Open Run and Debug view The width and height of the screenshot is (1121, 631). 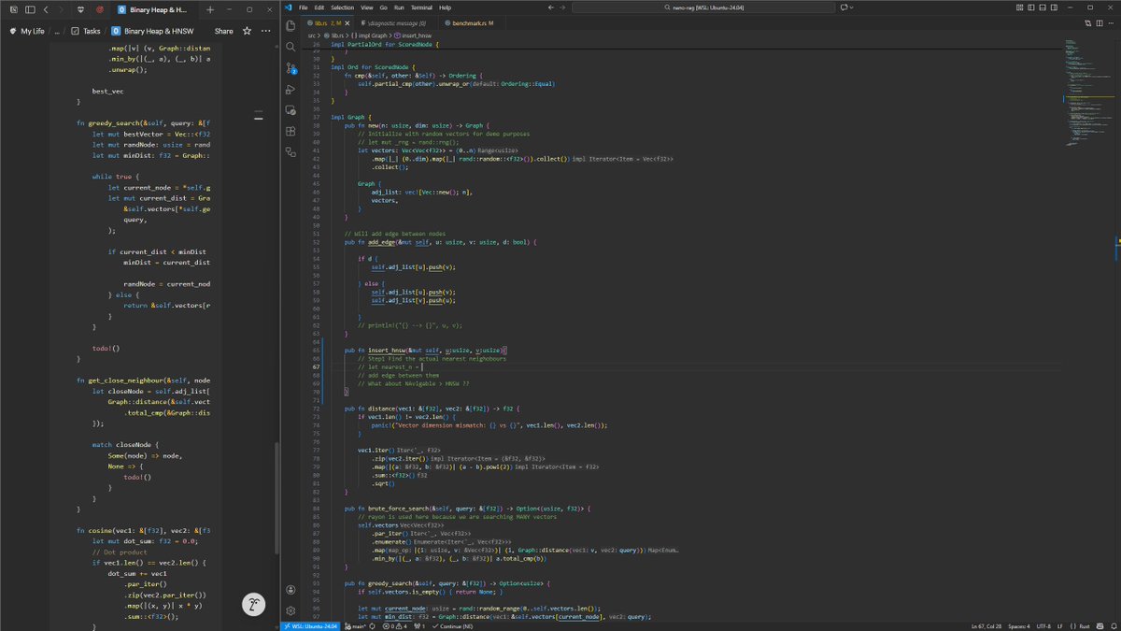[291, 89]
